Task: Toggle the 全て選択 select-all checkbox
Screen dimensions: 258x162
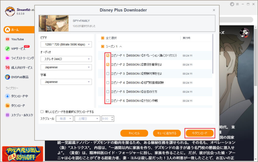Action: click(103, 38)
